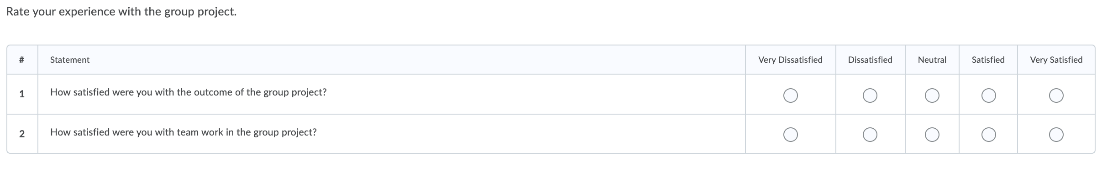This screenshot has height=171, width=1102.
Task: Click the Very Satisfied column header
Action: click(1056, 60)
